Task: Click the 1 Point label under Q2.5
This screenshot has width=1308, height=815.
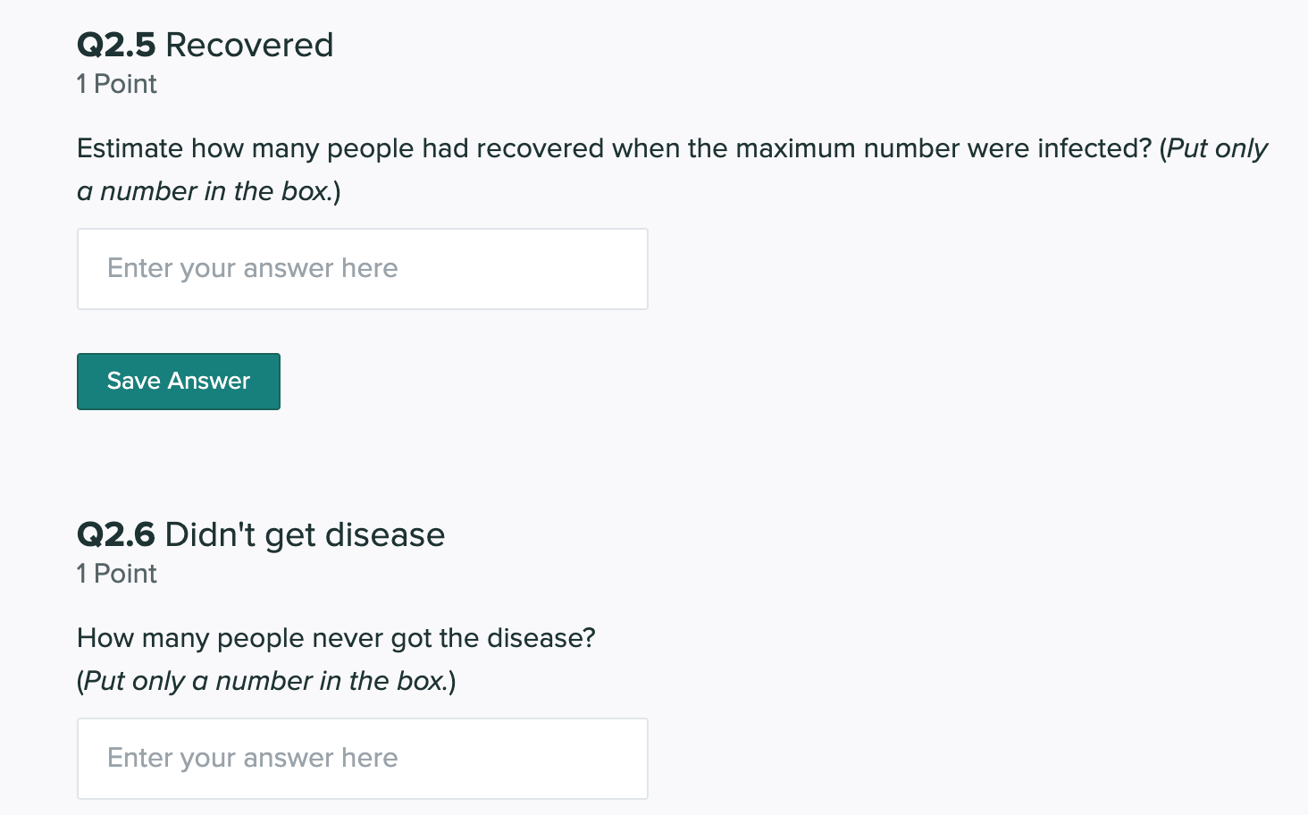Action: 116,84
